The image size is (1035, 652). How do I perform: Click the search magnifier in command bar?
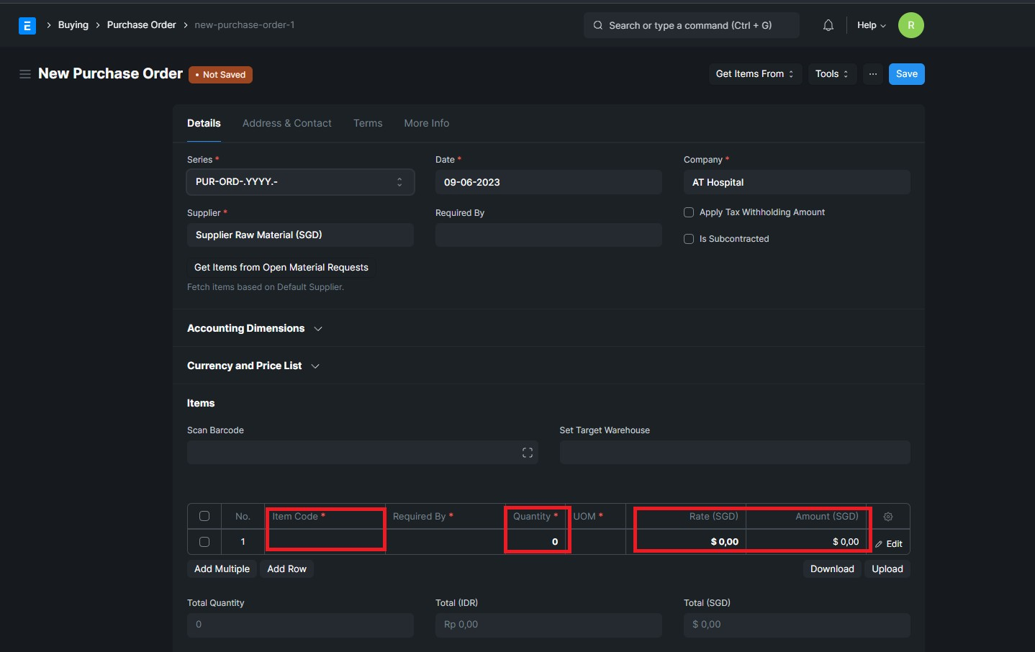pos(597,24)
